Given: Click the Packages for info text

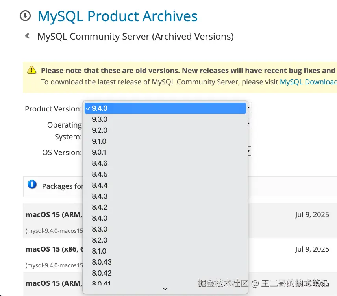Looking at the screenshot, I should pos(62,186).
